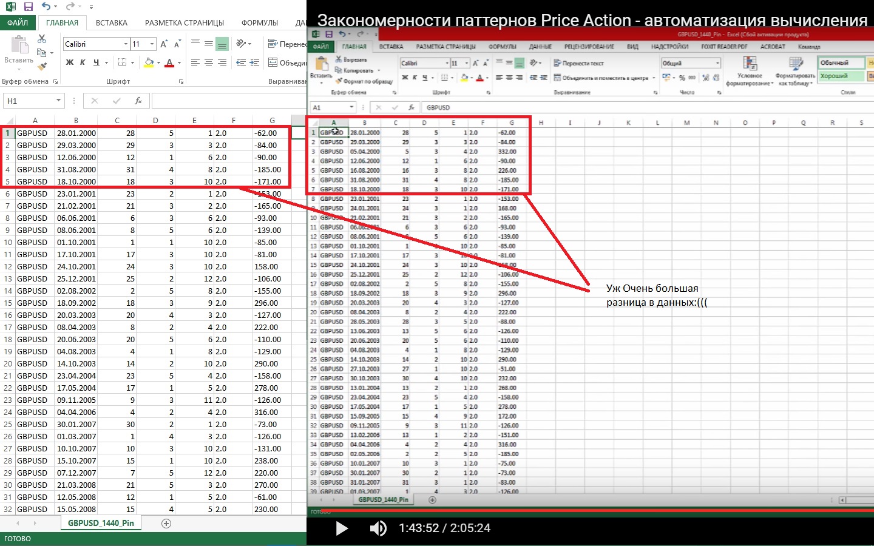The height and width of the screenshot is (546, 874).
Task: Select the GBPUSD_1440_Pin sheet tab
Action: (101, 523)
